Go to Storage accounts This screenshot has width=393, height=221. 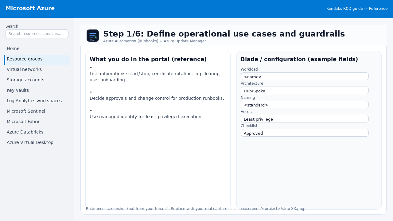coord(37,80)
